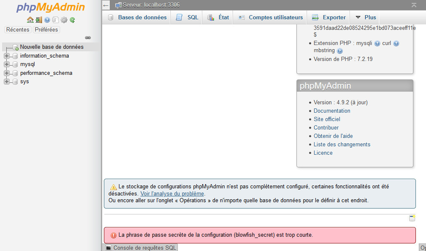Select the information_schema database

44,56
